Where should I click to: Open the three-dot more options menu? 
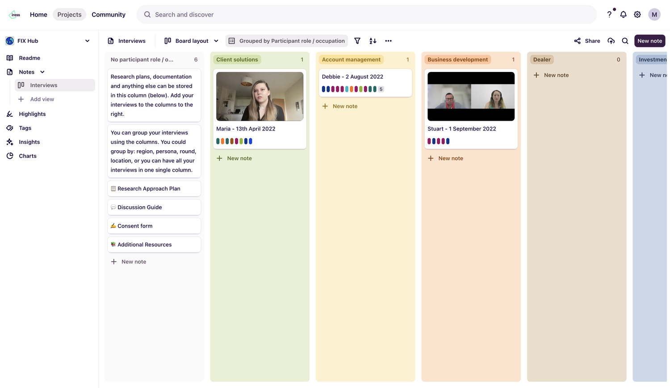pyautogui.click(x=389, y=41)
